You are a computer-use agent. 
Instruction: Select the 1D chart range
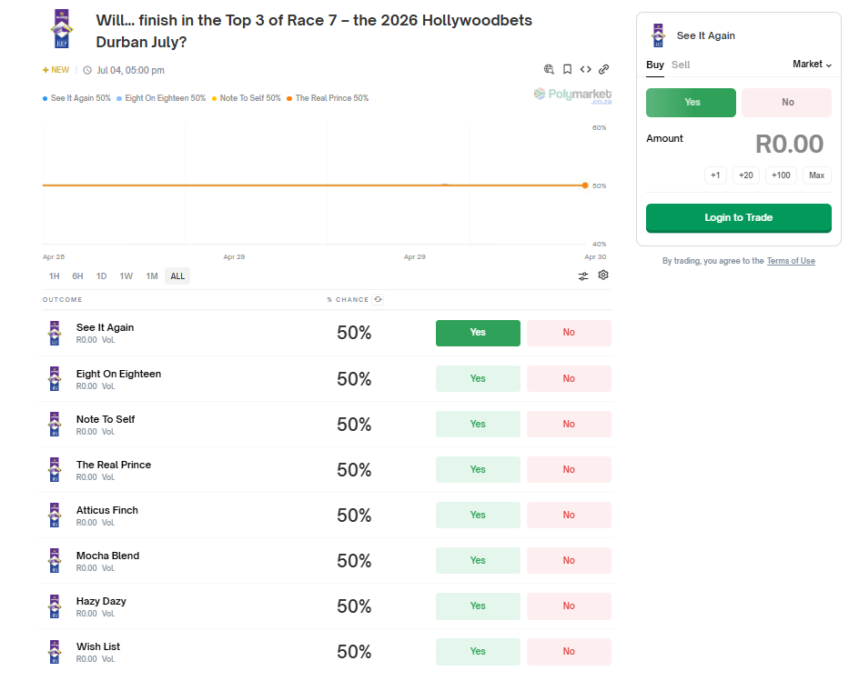[101, 275]
